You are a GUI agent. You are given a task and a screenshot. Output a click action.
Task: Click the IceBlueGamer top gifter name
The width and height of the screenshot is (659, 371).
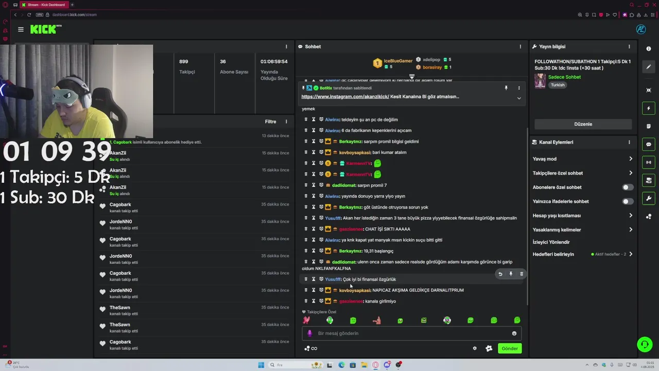pos(398,61)
